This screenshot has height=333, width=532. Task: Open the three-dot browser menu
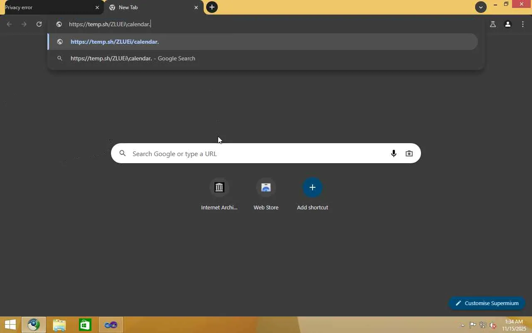pos(523,24)
